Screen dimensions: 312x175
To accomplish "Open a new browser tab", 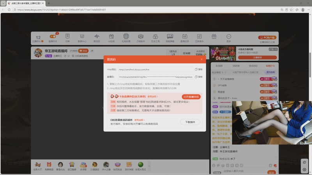I will point(48,3).
